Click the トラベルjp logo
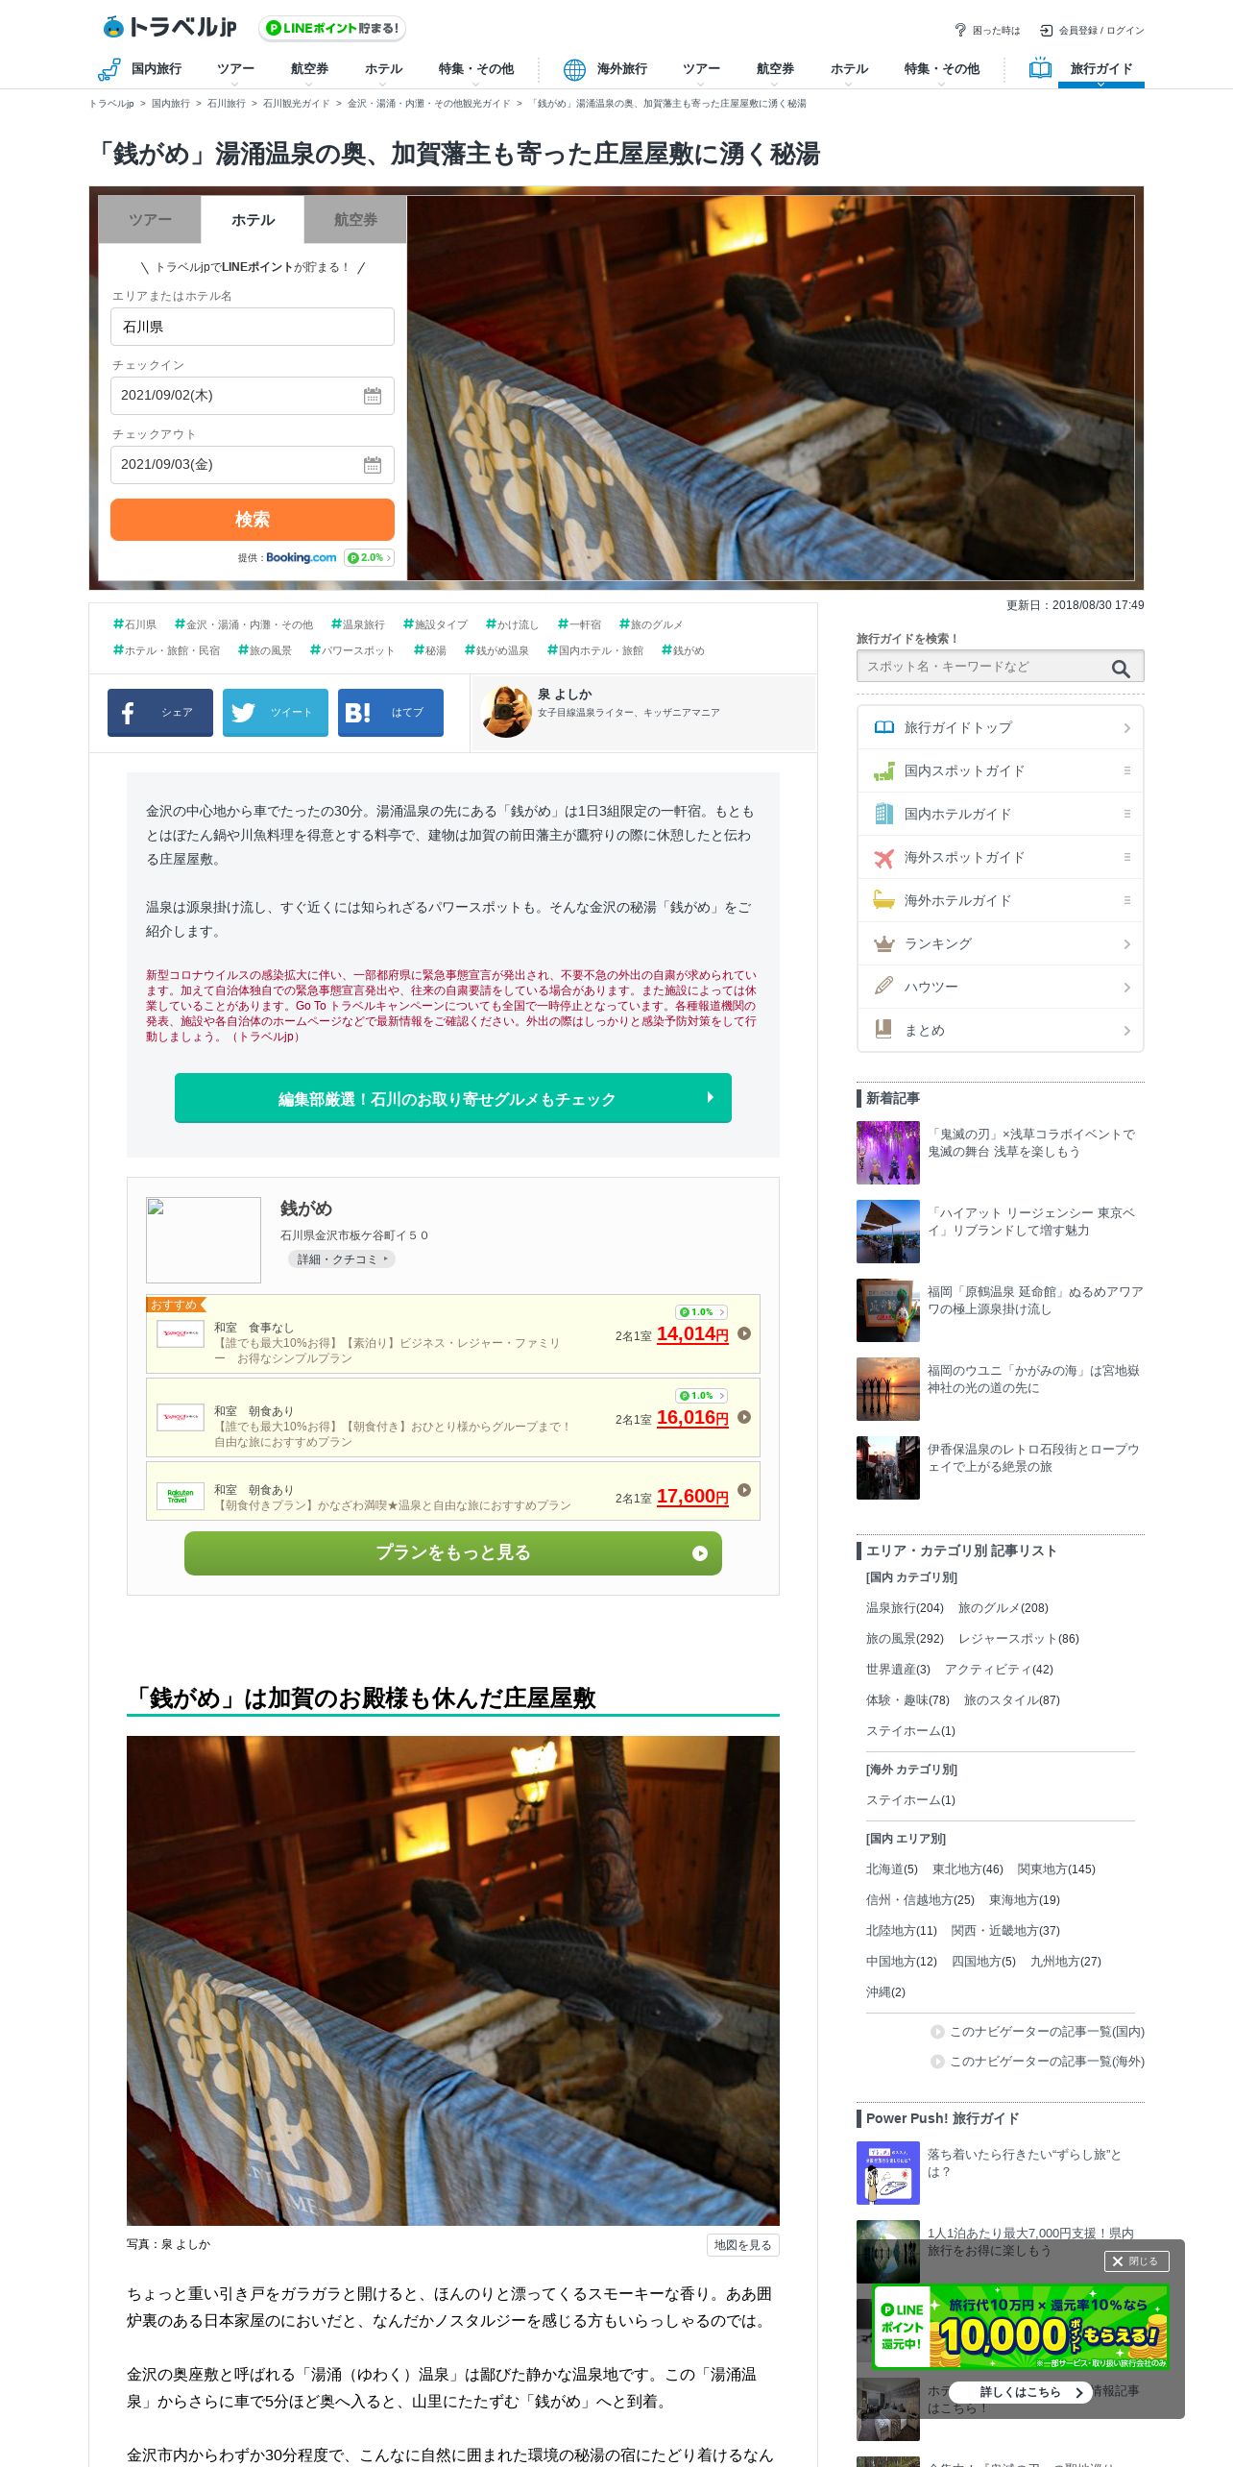The height and width of the screenshot is (2467, 1233). pyautogui.click(x=170, y=27)
